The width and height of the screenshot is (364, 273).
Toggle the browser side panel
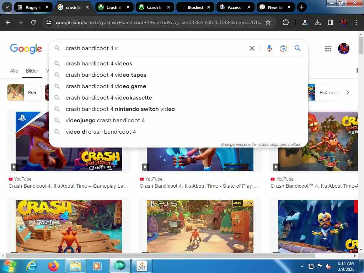click(x=330, y=22)
